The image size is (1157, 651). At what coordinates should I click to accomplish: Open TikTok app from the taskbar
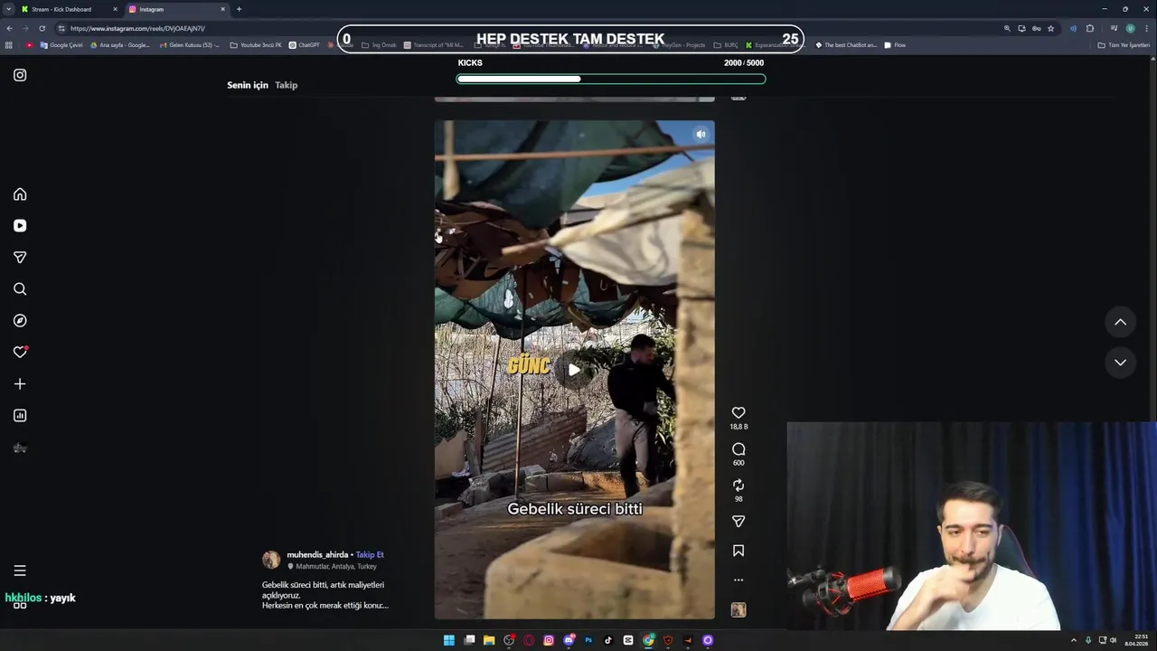[608, 640]
